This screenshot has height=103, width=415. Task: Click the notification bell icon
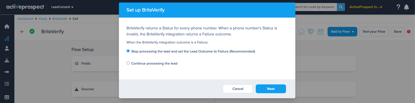pos(406,7)
